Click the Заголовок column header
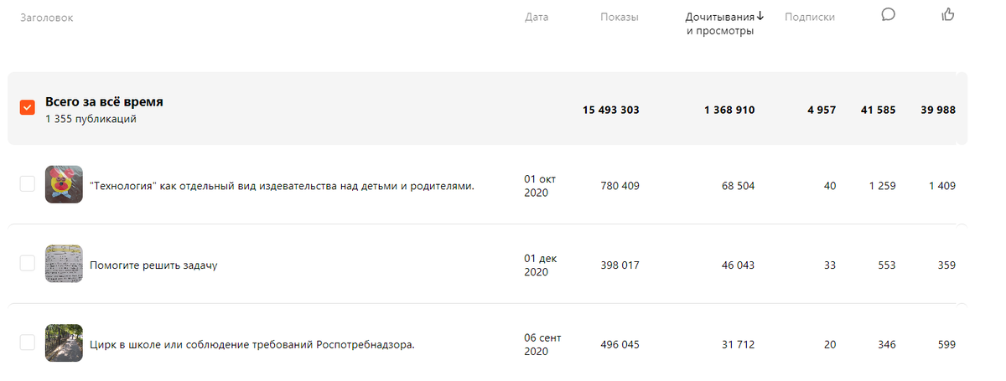 pyautogui.click(x=46, y=18)
